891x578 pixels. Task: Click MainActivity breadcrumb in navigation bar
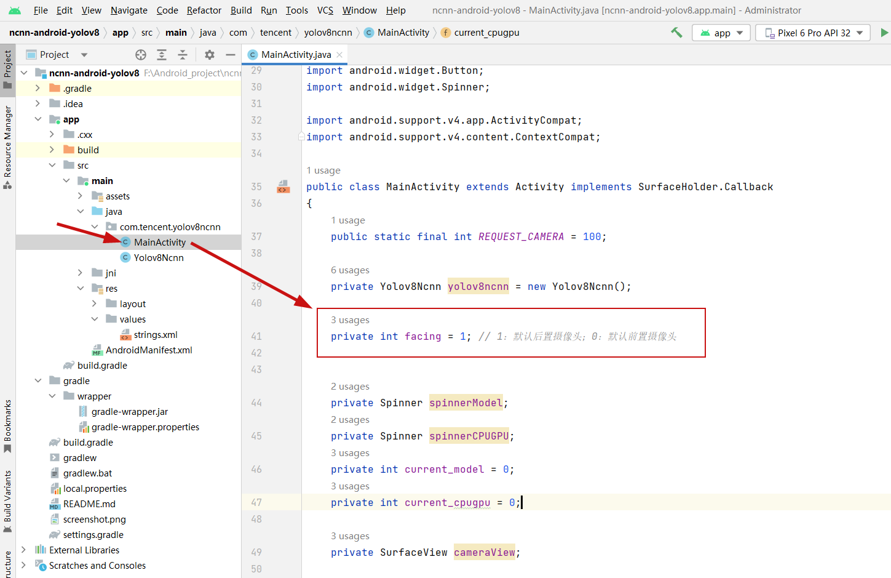click(397, 33)
